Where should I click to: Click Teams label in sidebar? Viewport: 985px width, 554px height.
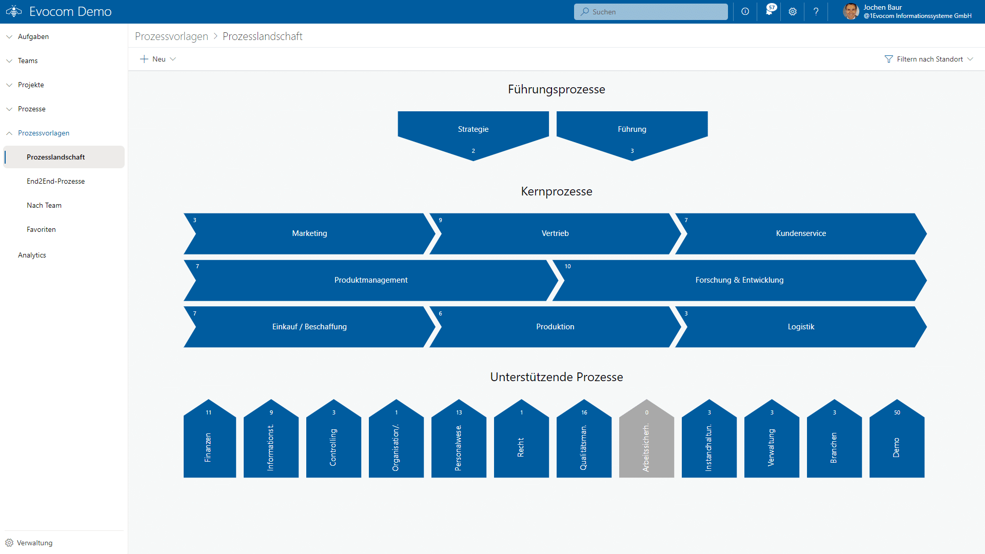click(28, 61)
